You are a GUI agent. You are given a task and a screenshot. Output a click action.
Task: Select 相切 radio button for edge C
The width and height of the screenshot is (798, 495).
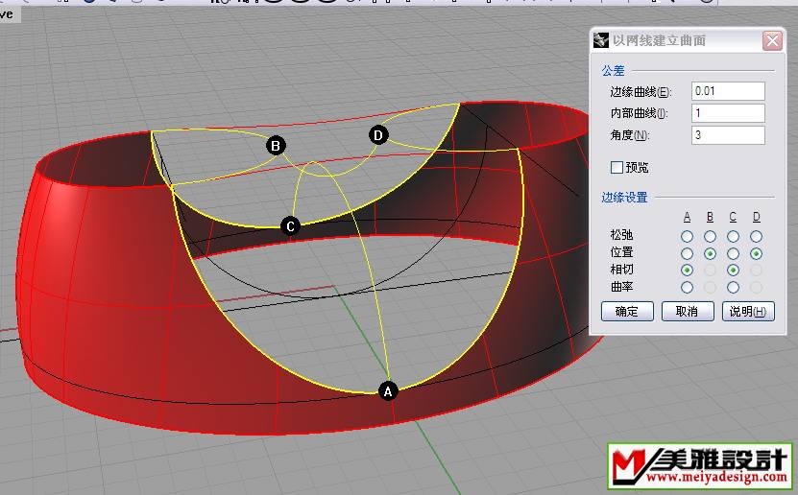(x=733, y=270)
